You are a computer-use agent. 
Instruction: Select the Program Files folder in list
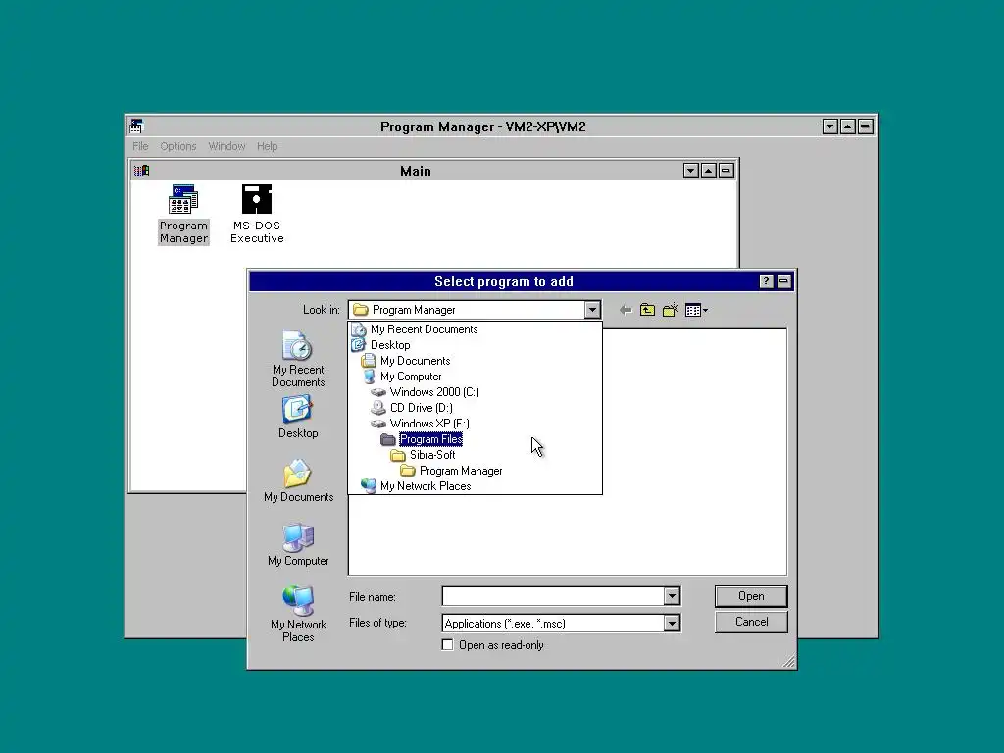pyautogui.click(x=476, y=439)
